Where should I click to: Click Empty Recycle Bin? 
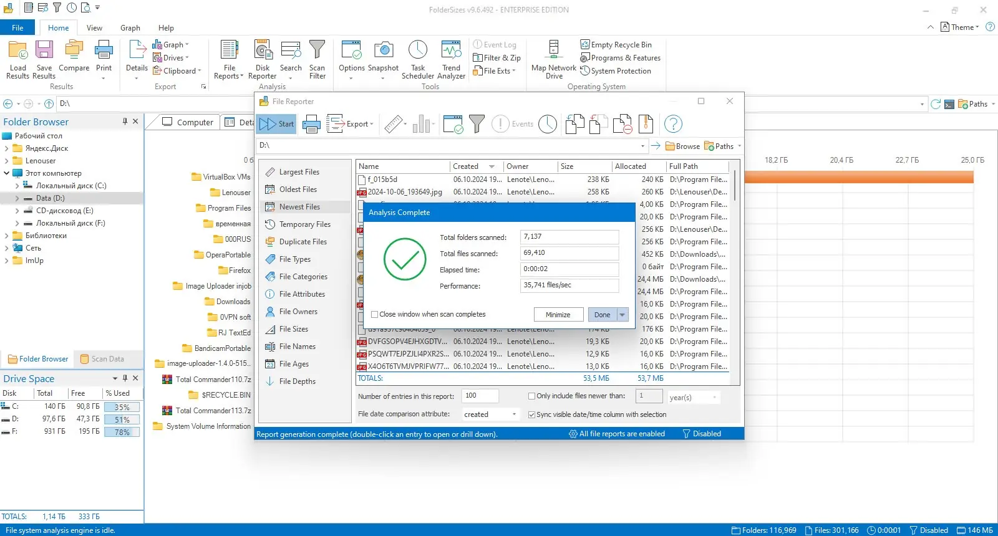616,45
